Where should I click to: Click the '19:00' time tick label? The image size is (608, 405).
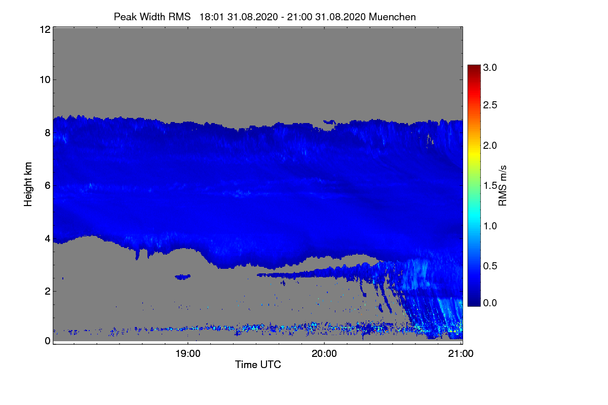click(x=187, y=354)
